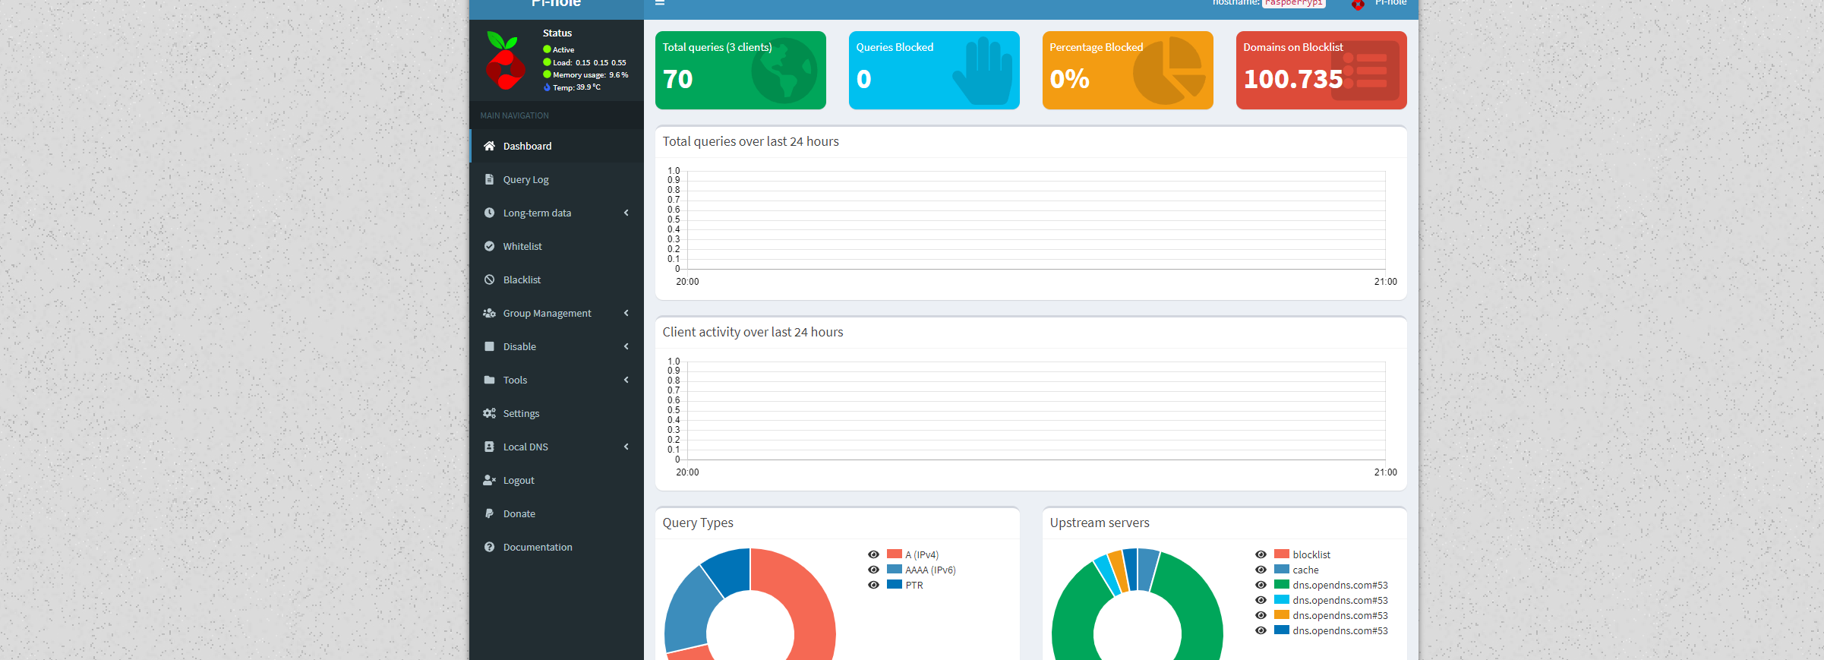Click the Pi-hole text beside header logo
The width and height of the screenshot is (1824, 660).
click(1390, 2)
